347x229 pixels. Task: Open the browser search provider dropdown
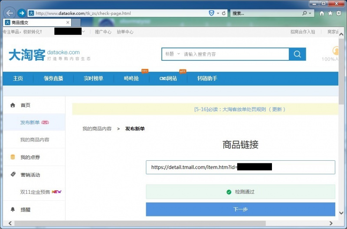pyautogui.click(x=310, y=13)
